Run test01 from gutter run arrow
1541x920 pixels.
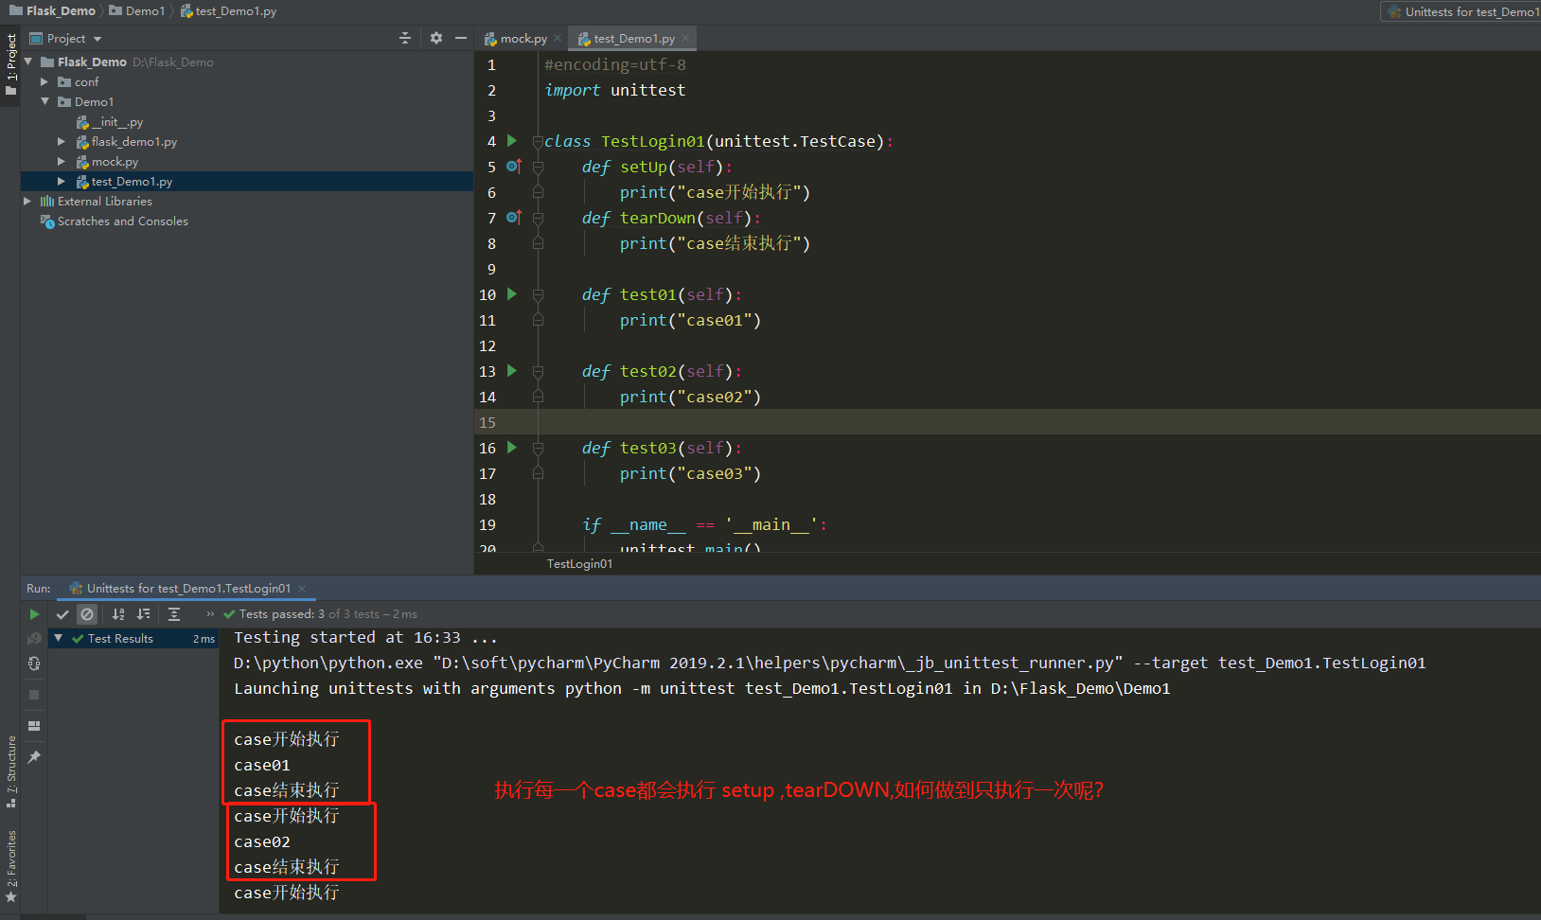pyautogui.click(x=512, y=294)
